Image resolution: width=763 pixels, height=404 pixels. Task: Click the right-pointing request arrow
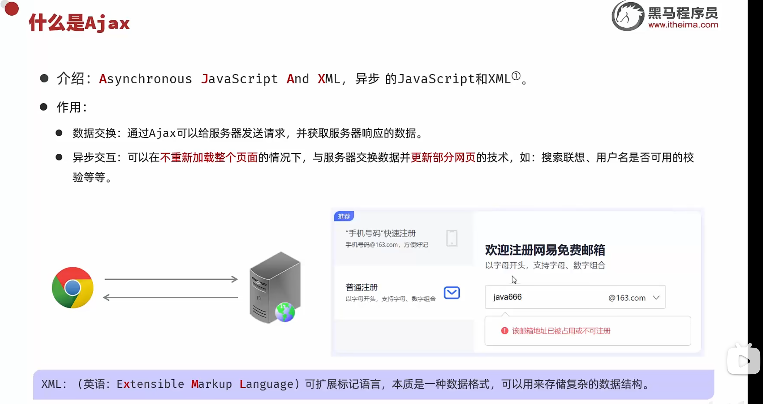point(171,279)
